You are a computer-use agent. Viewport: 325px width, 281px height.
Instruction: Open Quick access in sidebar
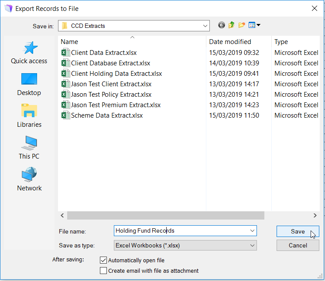pos(29,53)
